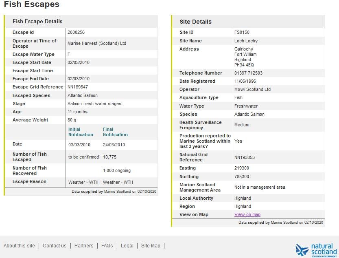Click the Fish Escapes page heading
The image size is (339, 258).
click(31, 4)
